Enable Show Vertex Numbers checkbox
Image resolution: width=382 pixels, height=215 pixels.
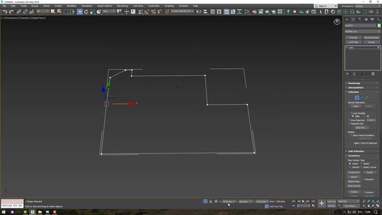pos(352,136)
